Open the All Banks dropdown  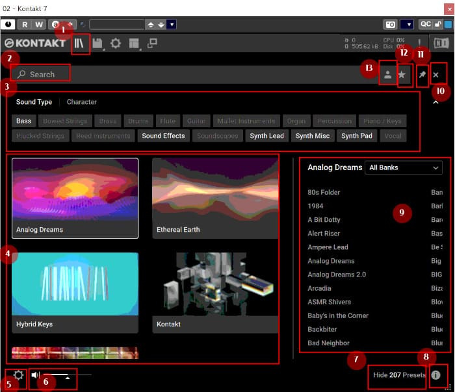click(x=404, y=167)
